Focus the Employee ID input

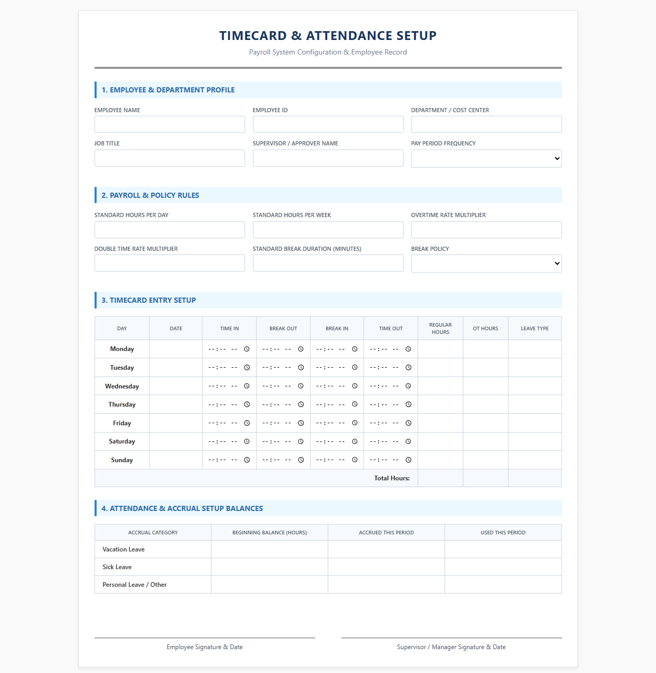click(x=328, y=124)
